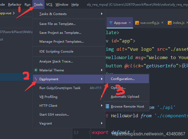
Task: Click the Material Theme green icon
Action: pyautogui.click(x=36, y=70)
